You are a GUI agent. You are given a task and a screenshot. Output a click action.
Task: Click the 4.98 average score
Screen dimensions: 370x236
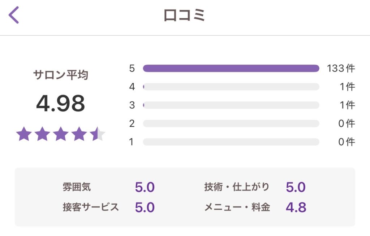tap(61, 104)
